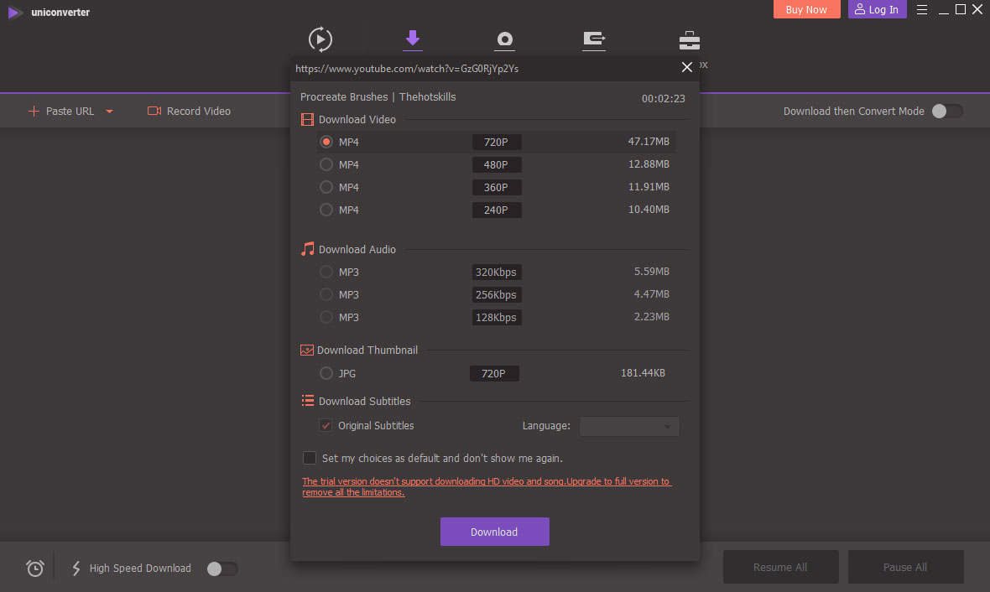Viewport: 990px width, 592px height.
Task: Click the purple Download button
Action: point(494,532)
